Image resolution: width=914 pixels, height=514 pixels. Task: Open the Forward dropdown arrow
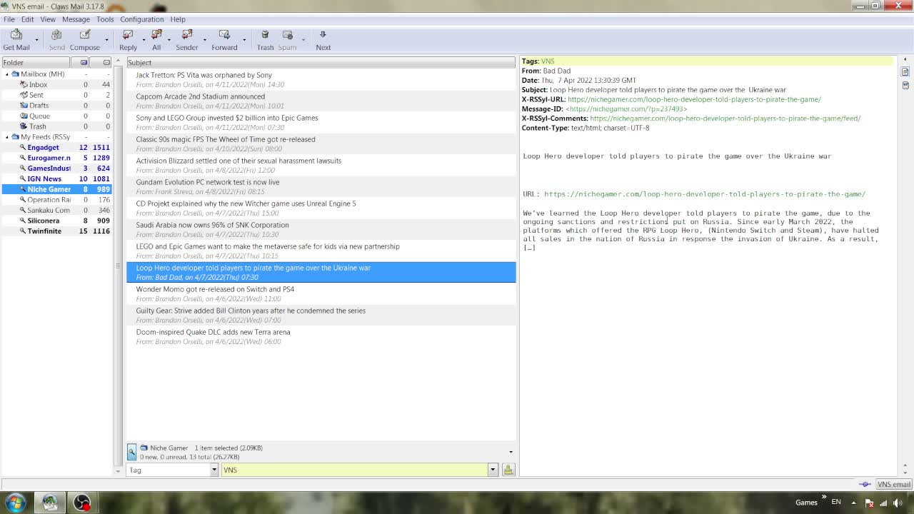(x=244, y=40)
